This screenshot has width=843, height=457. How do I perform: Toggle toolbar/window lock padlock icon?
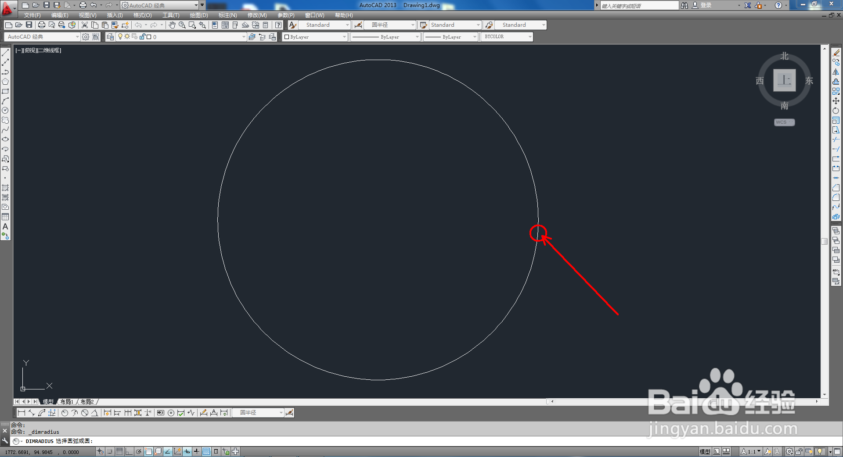[x=799, y=451]
